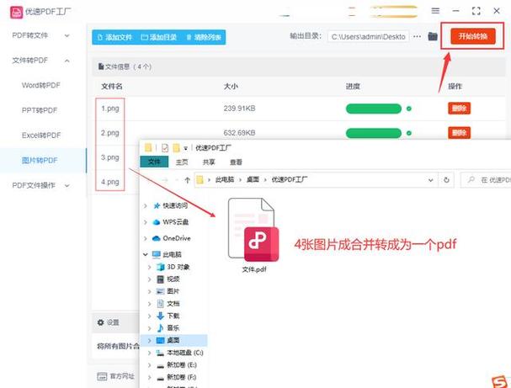The image size is (511, 388).
Task: Open the Explorer address bar history dropdown
Action: [x=431, y=180]
